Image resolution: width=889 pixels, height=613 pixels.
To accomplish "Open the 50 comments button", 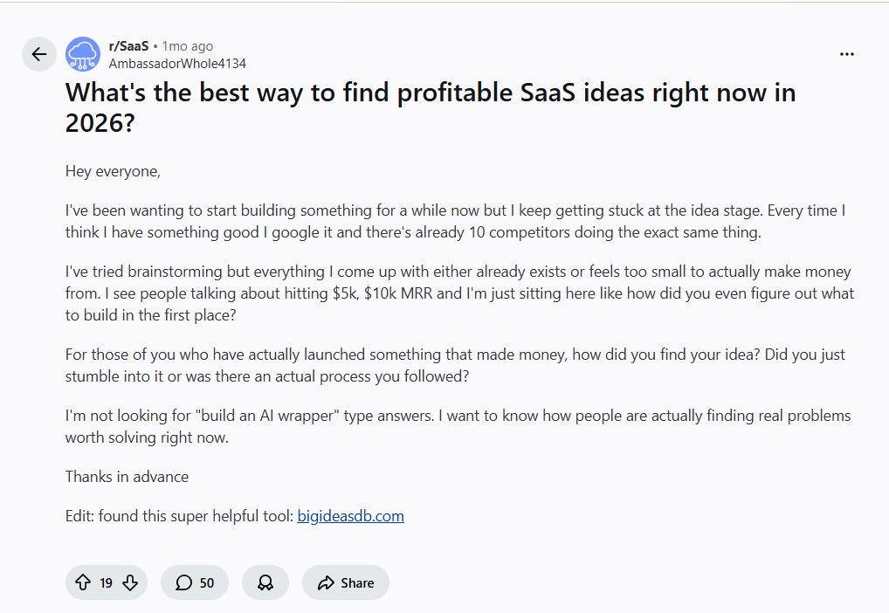I will (195, 582).
